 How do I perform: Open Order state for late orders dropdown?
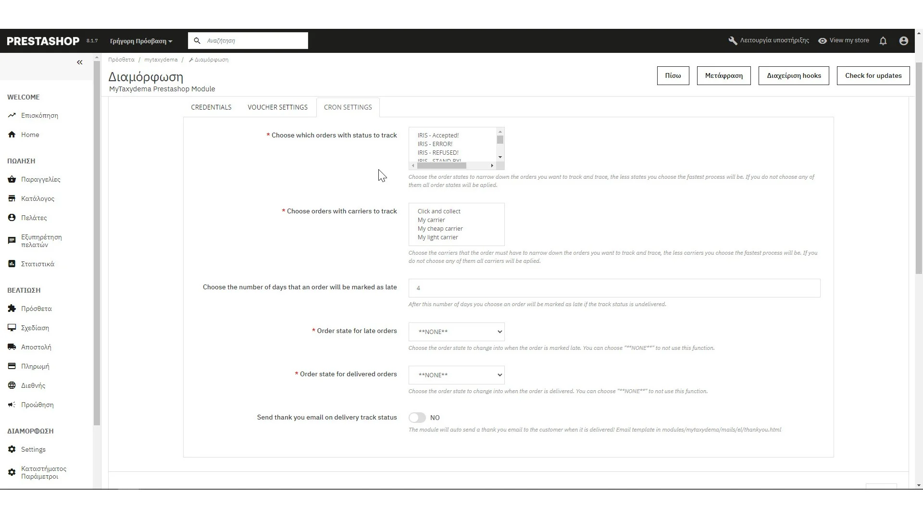456,332
